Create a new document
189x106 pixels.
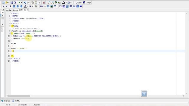pos(3,3)
